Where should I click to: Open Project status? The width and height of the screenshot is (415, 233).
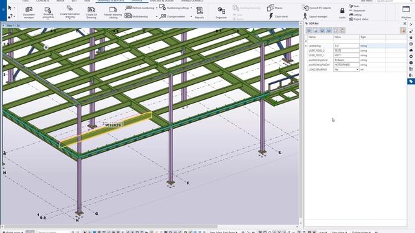359,19
